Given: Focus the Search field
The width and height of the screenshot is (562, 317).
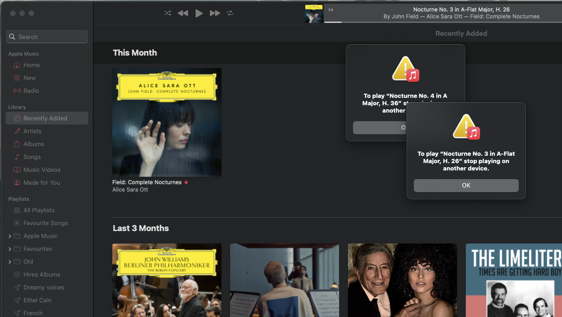Looking at the screenshot, I should click(x=47, y=37).
